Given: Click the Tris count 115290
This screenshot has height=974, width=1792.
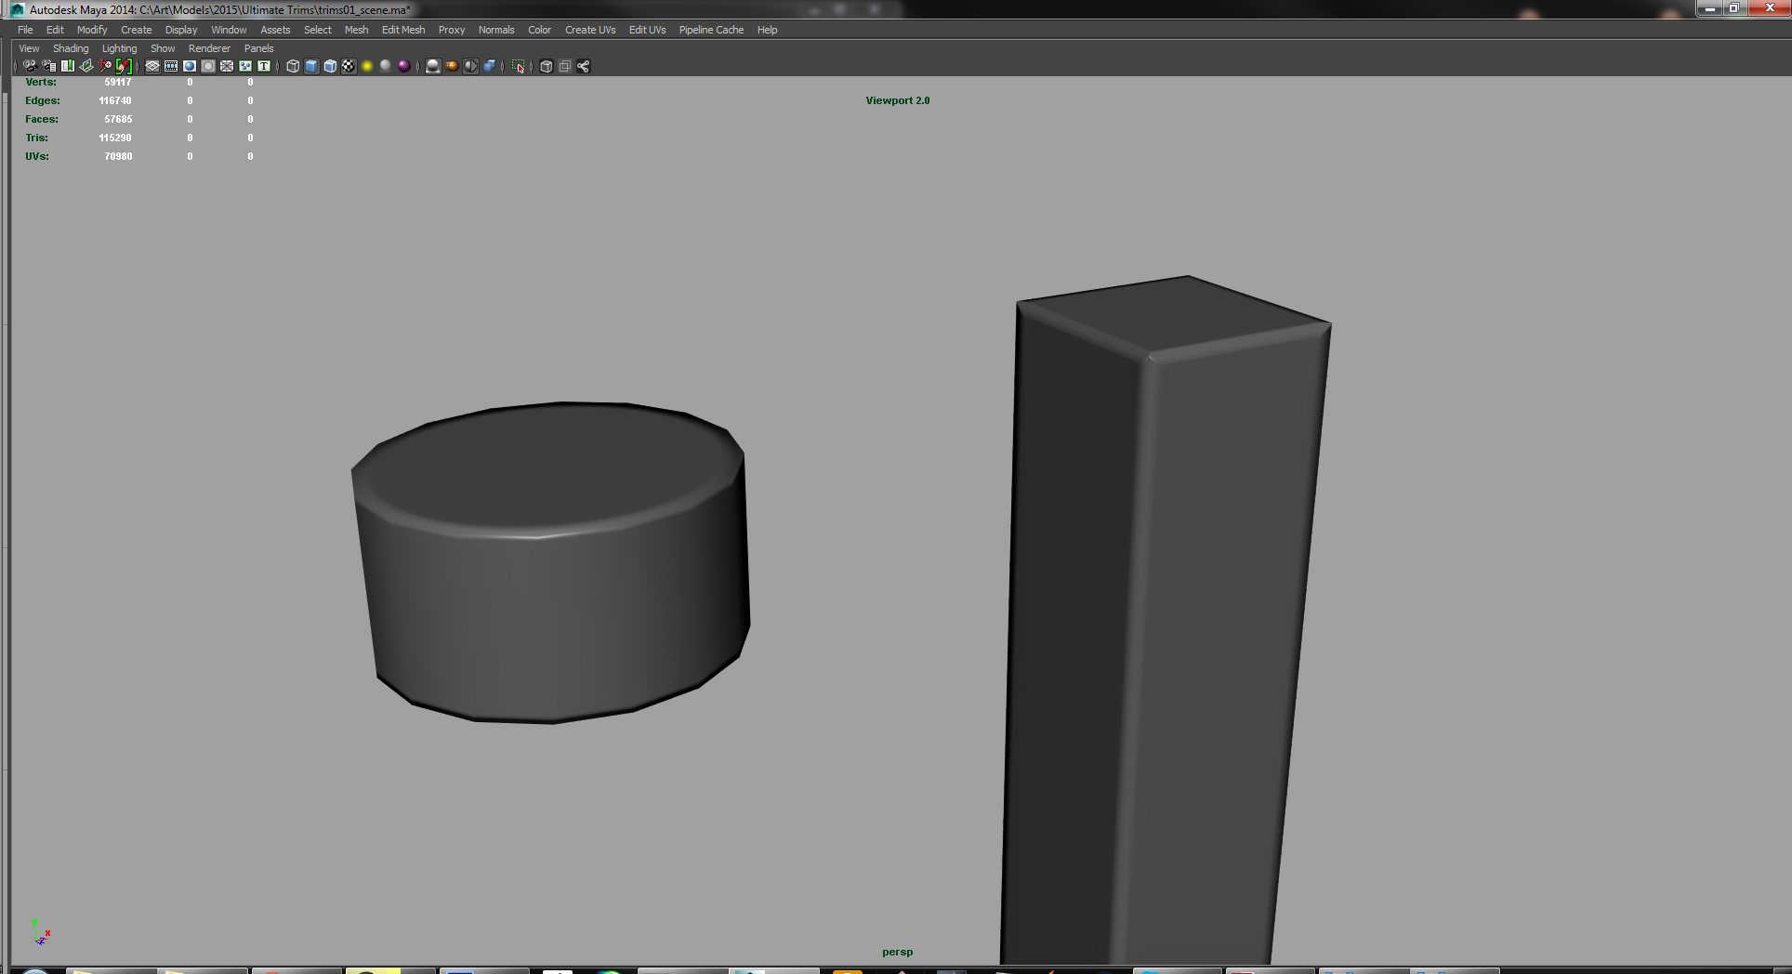Looking at the screenshot, I should point(115,138).
